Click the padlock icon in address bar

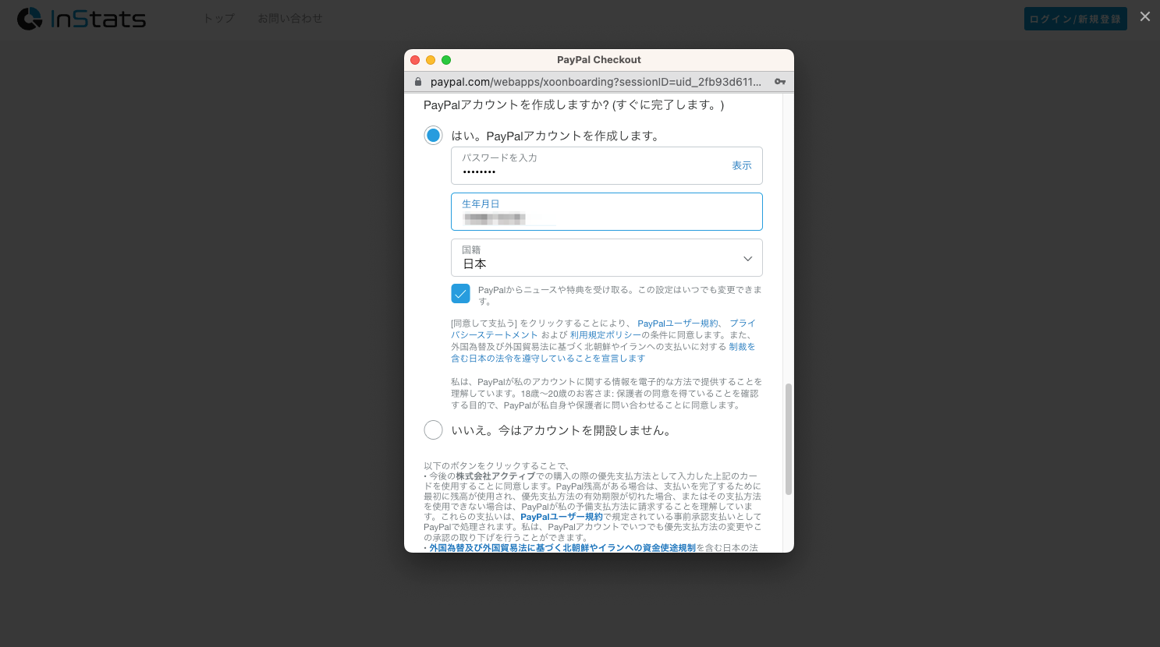(418, 82)
